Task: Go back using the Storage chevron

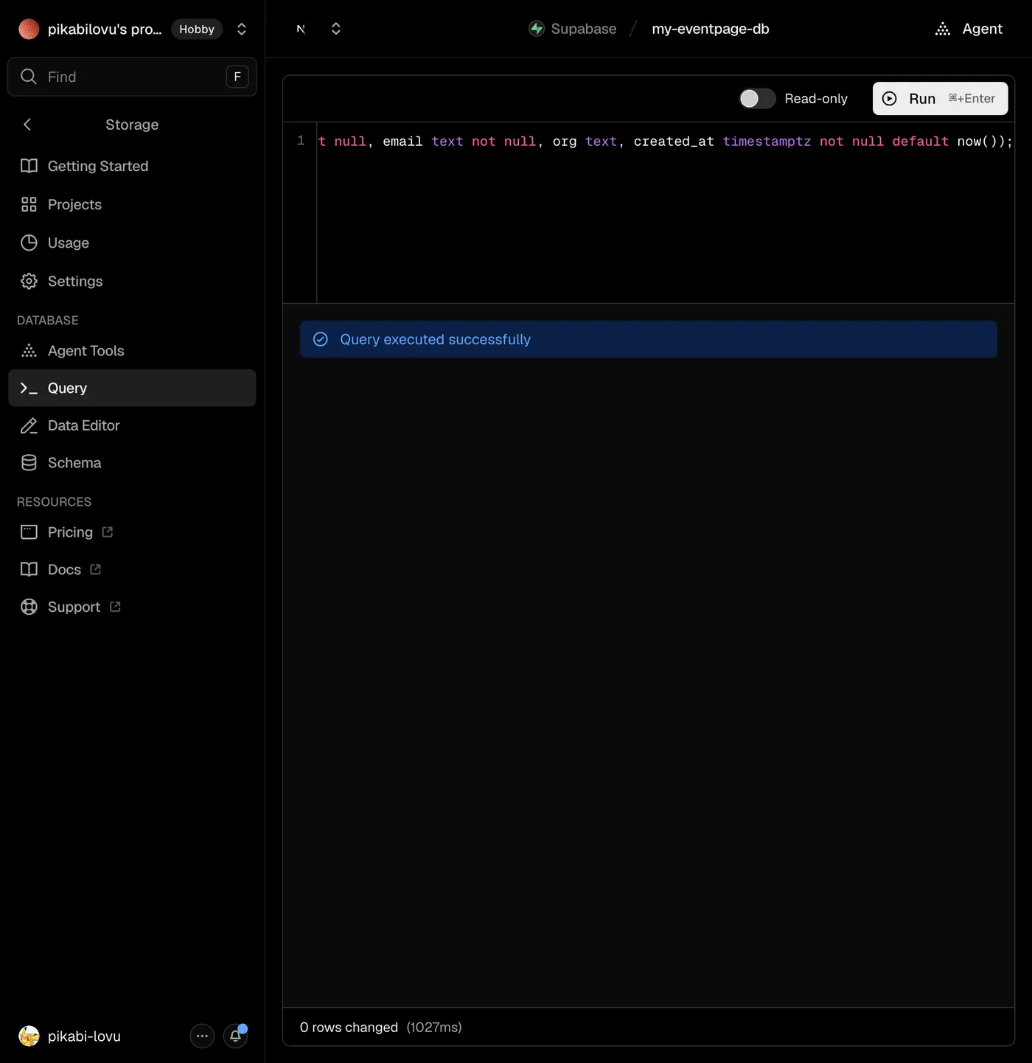Action: coord(27,125)
